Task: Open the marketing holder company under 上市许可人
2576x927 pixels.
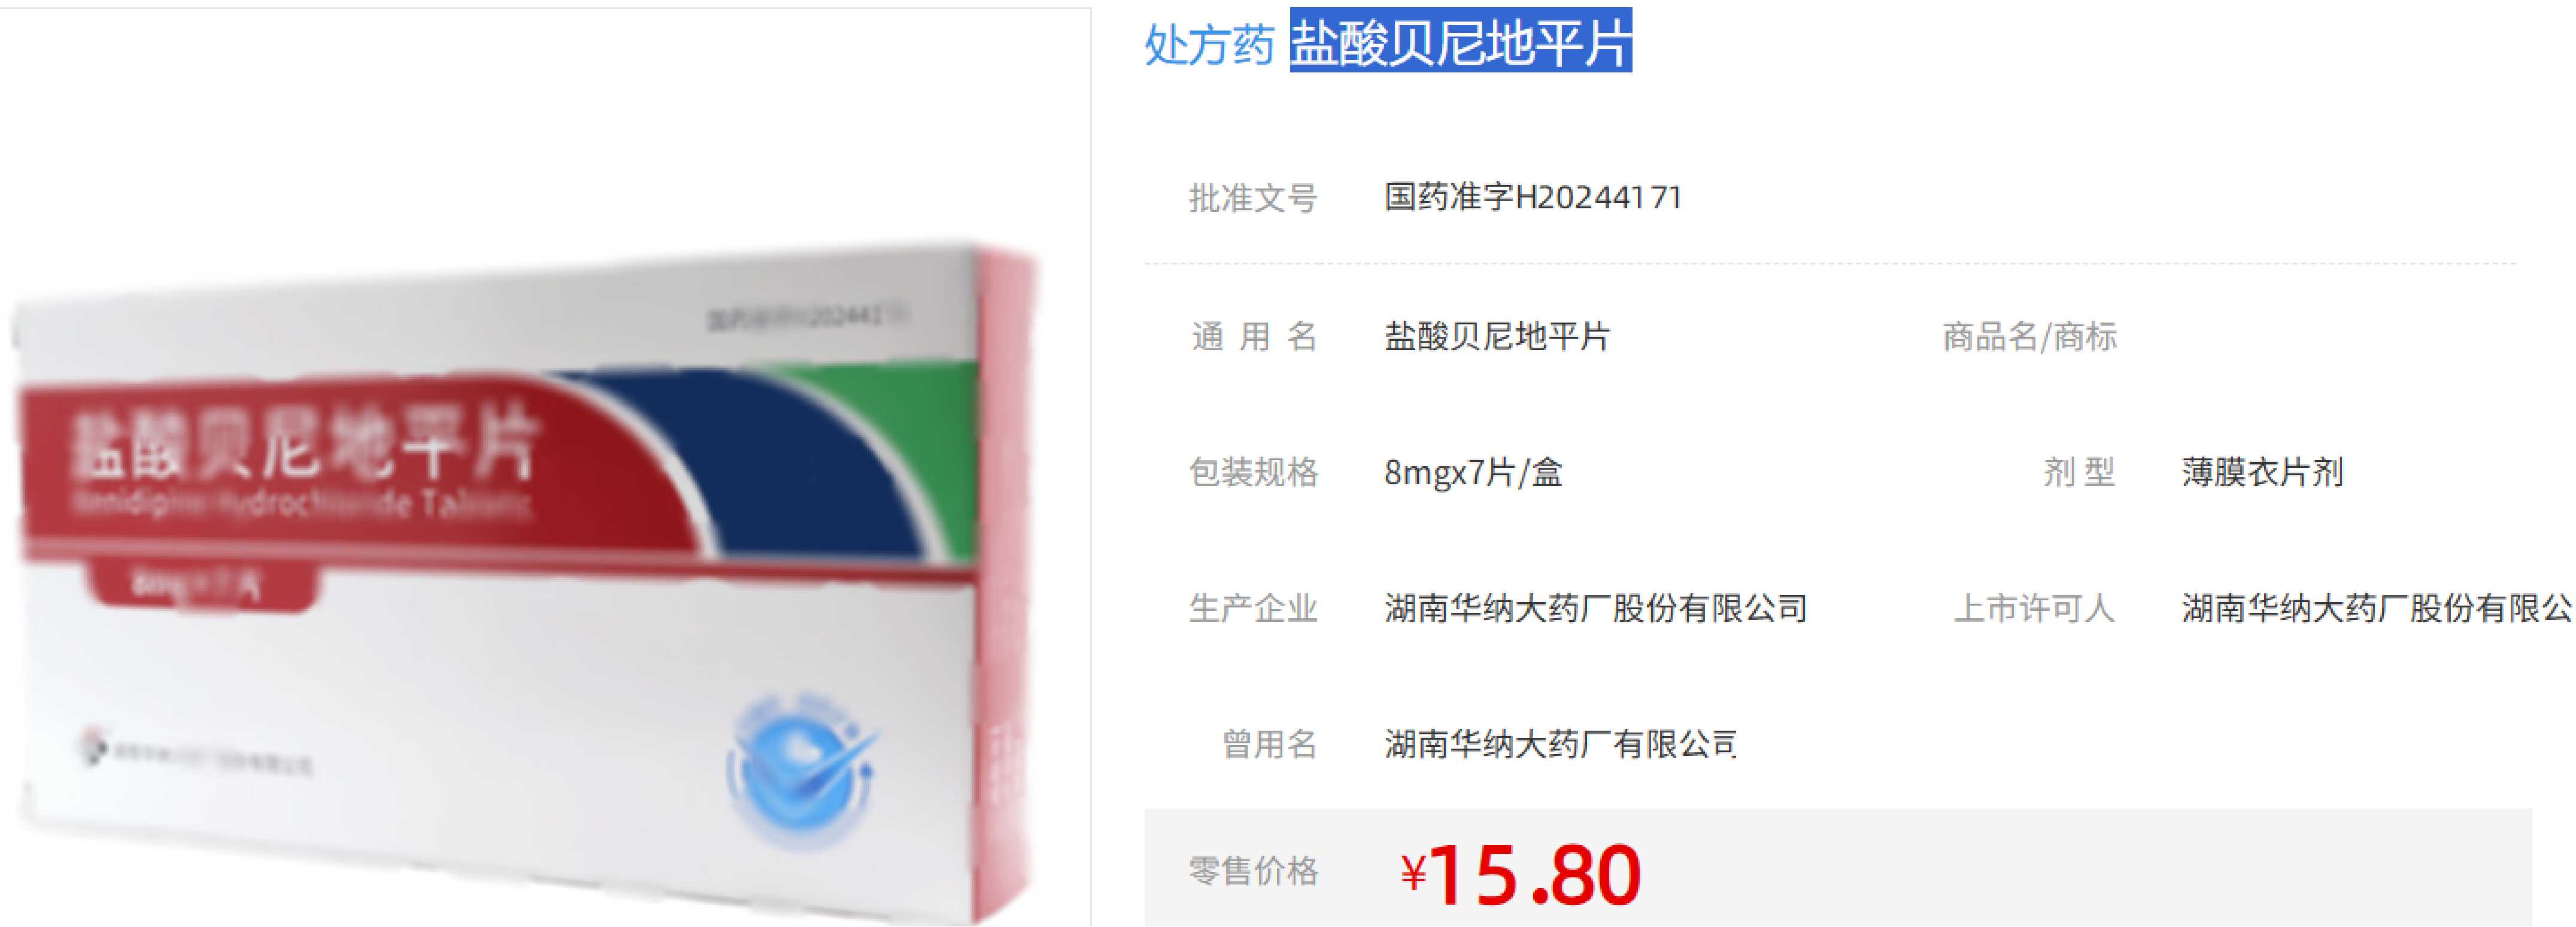Action: [2377, 608]
